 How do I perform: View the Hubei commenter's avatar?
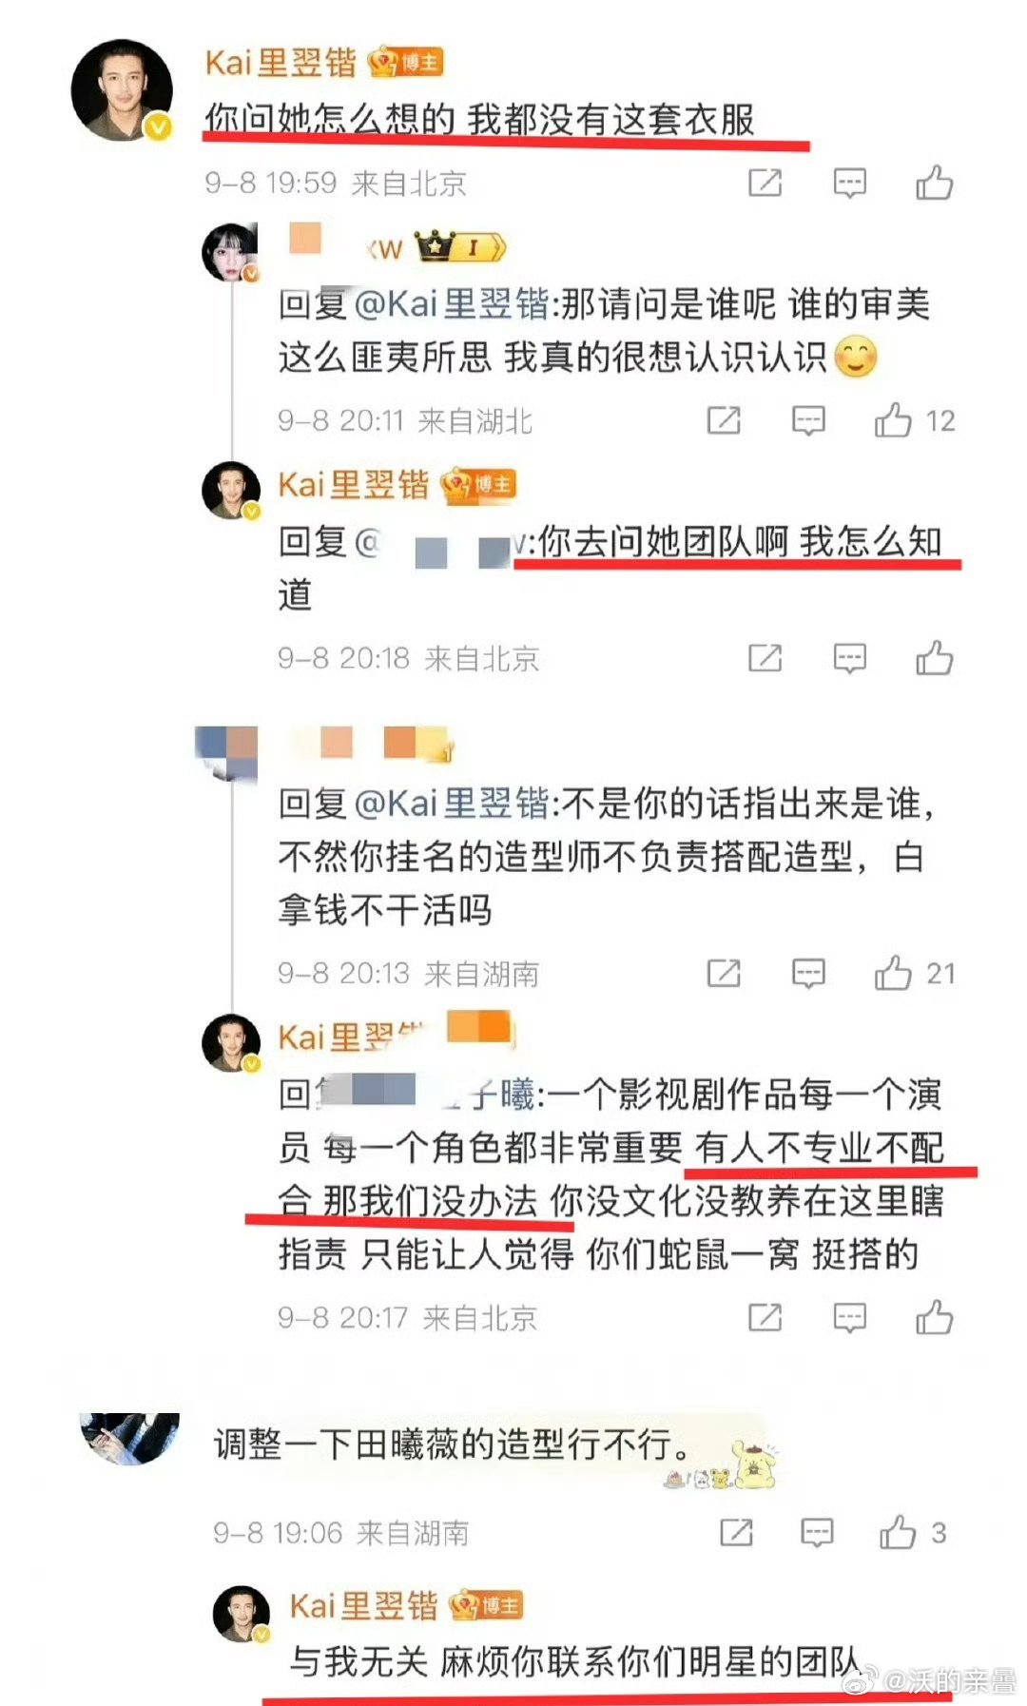coord(231,252)
